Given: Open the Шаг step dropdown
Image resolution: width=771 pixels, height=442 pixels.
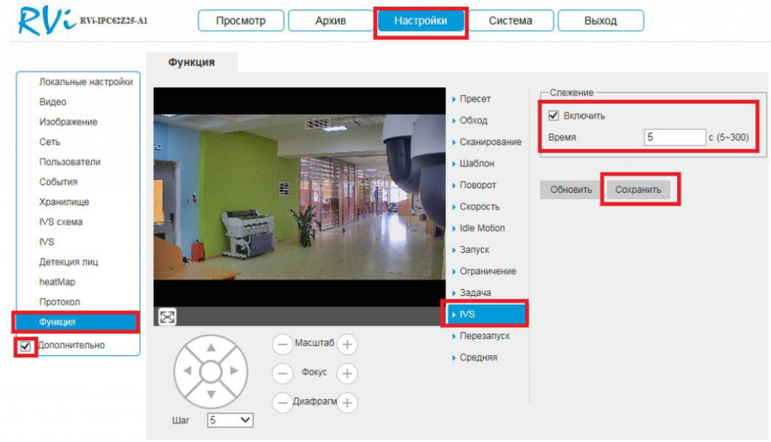Looking at the screenshot, I should (230, 419).
